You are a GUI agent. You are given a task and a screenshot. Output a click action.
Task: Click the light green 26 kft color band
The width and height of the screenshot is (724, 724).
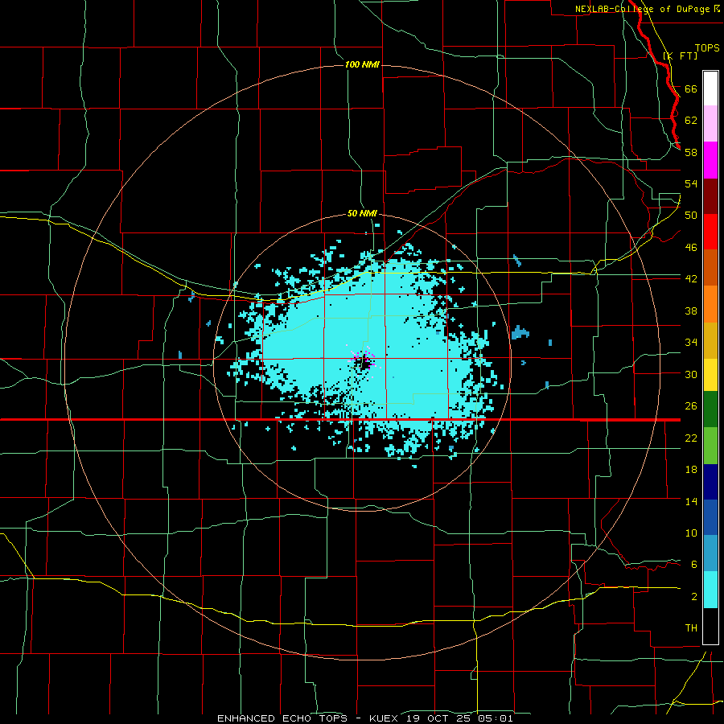coord(710,446)
